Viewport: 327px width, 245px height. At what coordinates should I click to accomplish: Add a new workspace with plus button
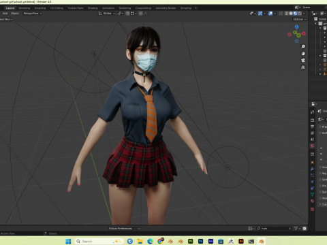click(196, 8)
